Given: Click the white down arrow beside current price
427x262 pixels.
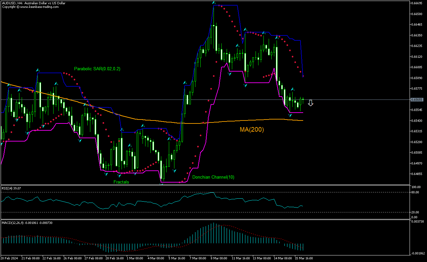Looking at the screenshot, I should [x=310, y=103].
